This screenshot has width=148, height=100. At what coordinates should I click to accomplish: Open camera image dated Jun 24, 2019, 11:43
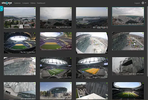point(20,18)
